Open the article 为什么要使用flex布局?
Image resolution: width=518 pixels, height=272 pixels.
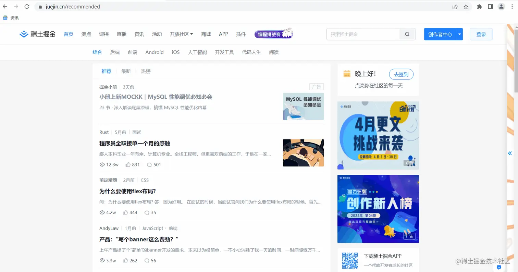(127, 191)
